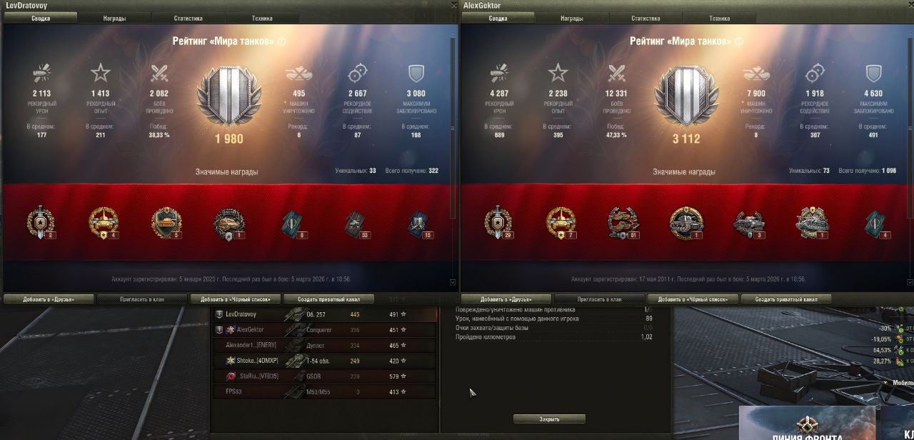
Task: Select the FPSяз M53/M55 player row
Action: [324, 392]
